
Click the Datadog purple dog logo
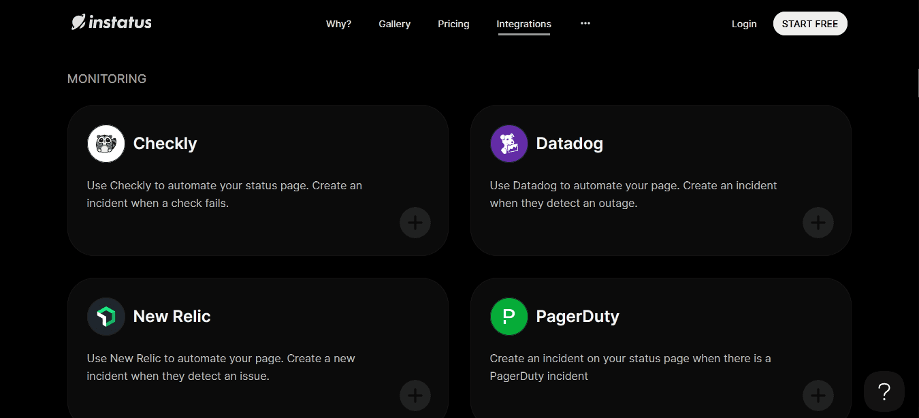[x=509, y=144]
